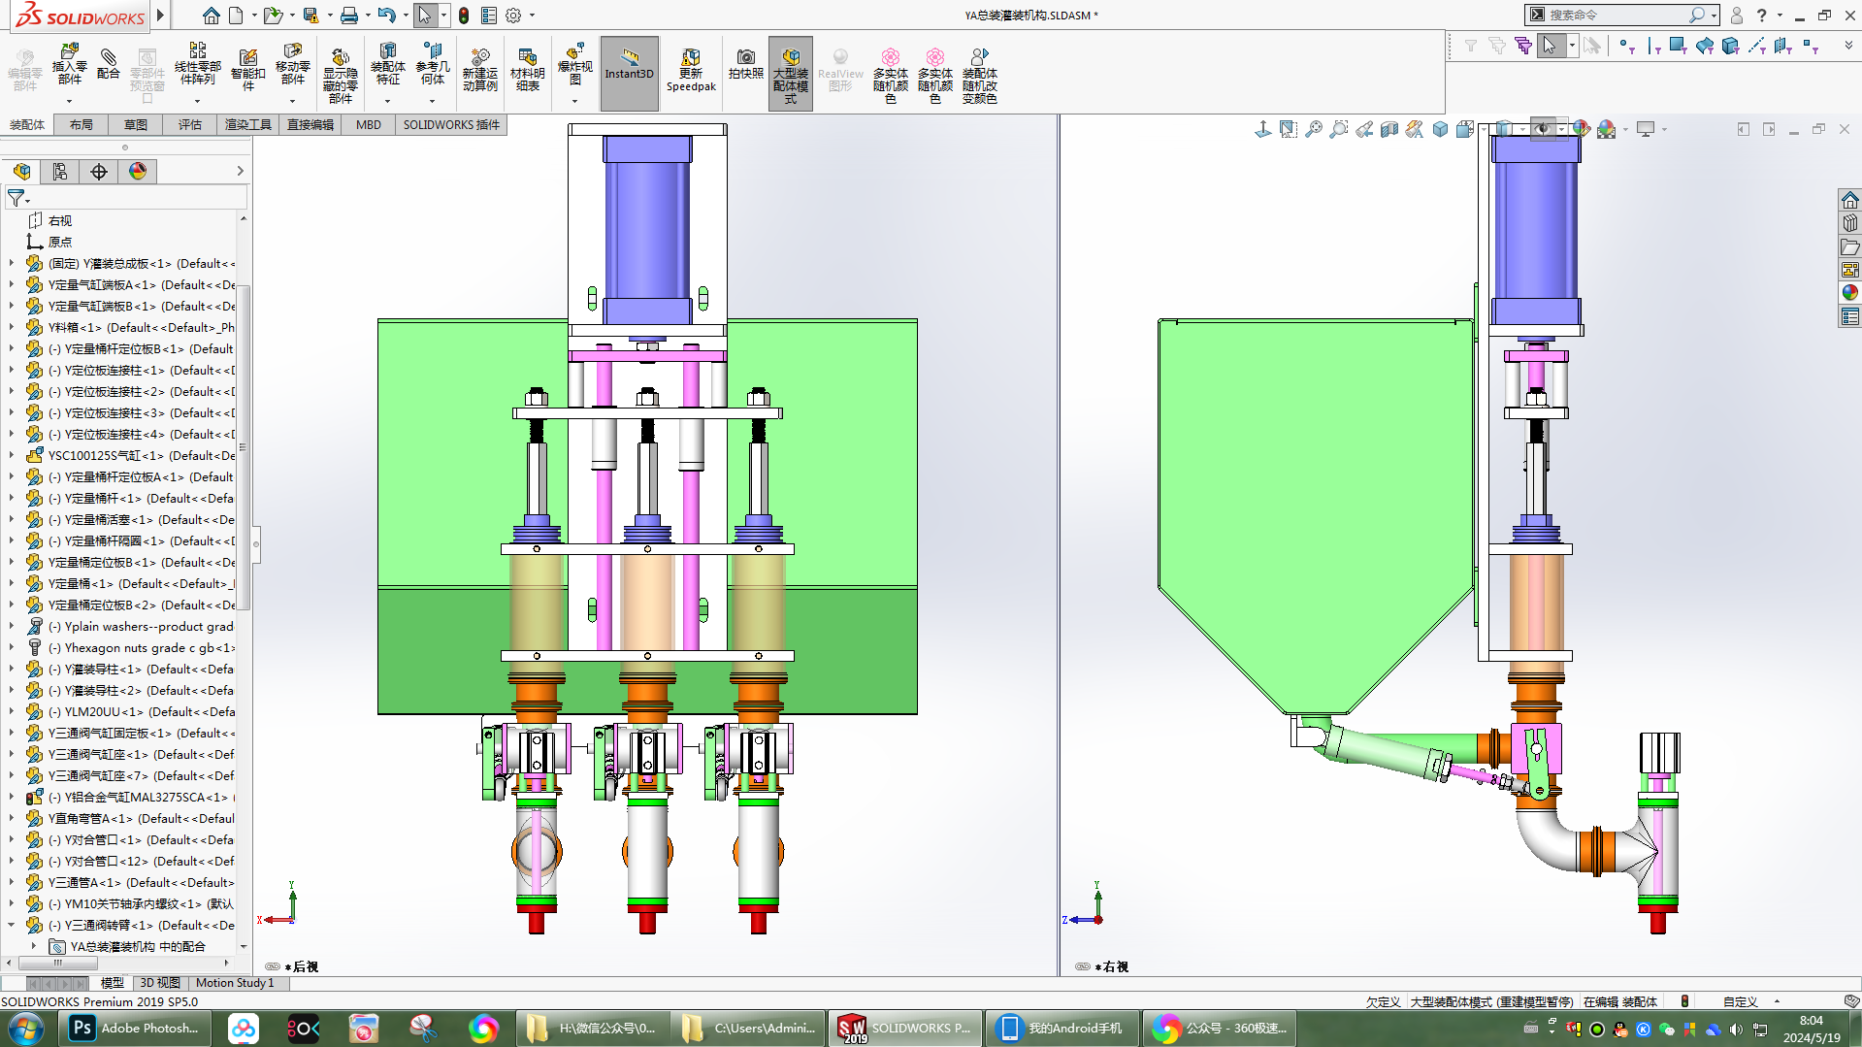1862x1047 pixels.
Task: Create a new document with New icon
Action: click(236, 16)
